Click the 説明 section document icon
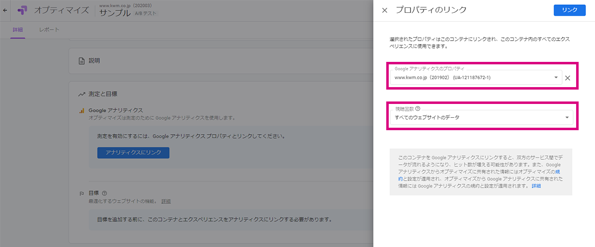 click(82, 61)
